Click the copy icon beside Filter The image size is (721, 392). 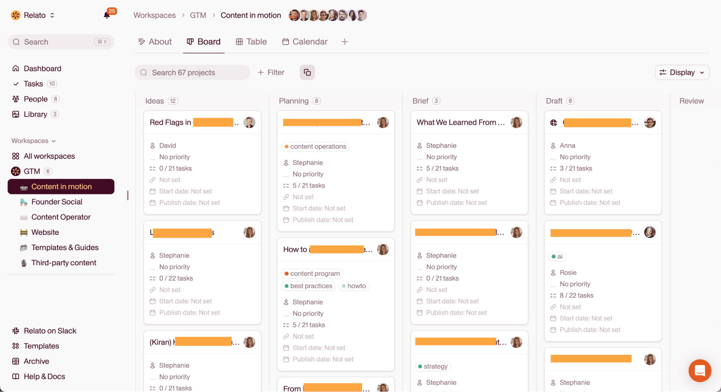(x=307, y=72)
